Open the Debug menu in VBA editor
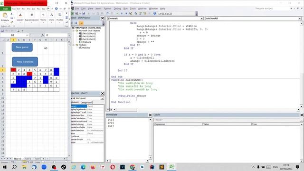The height and width of the screenshot is (171, 304). pyautogui.click(x=117, y=9)
